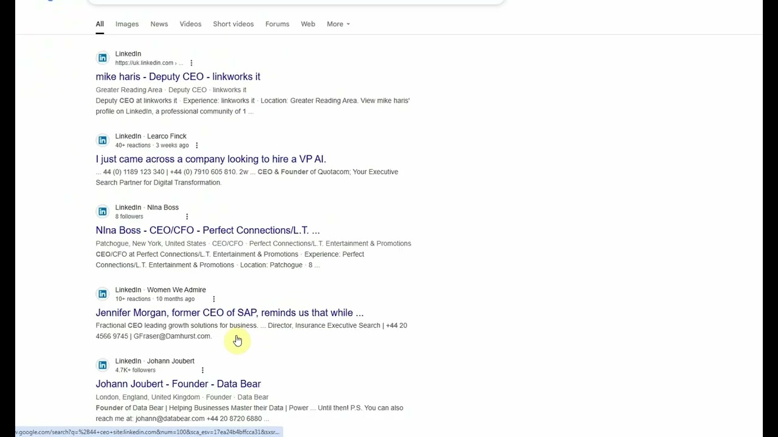Screen dimensions: 778x437
Task: Open three-dot options for Women We Admire result
Action: tap(213, 299)
